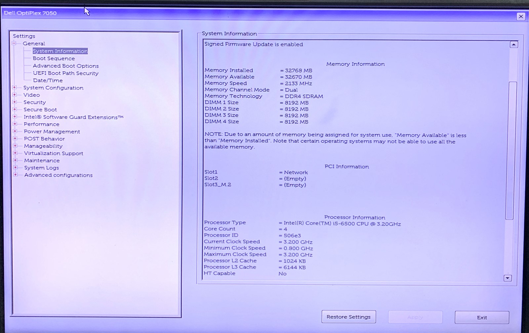Select the System Logs category
The image size is (529, 333).
(x=41, y=168)
